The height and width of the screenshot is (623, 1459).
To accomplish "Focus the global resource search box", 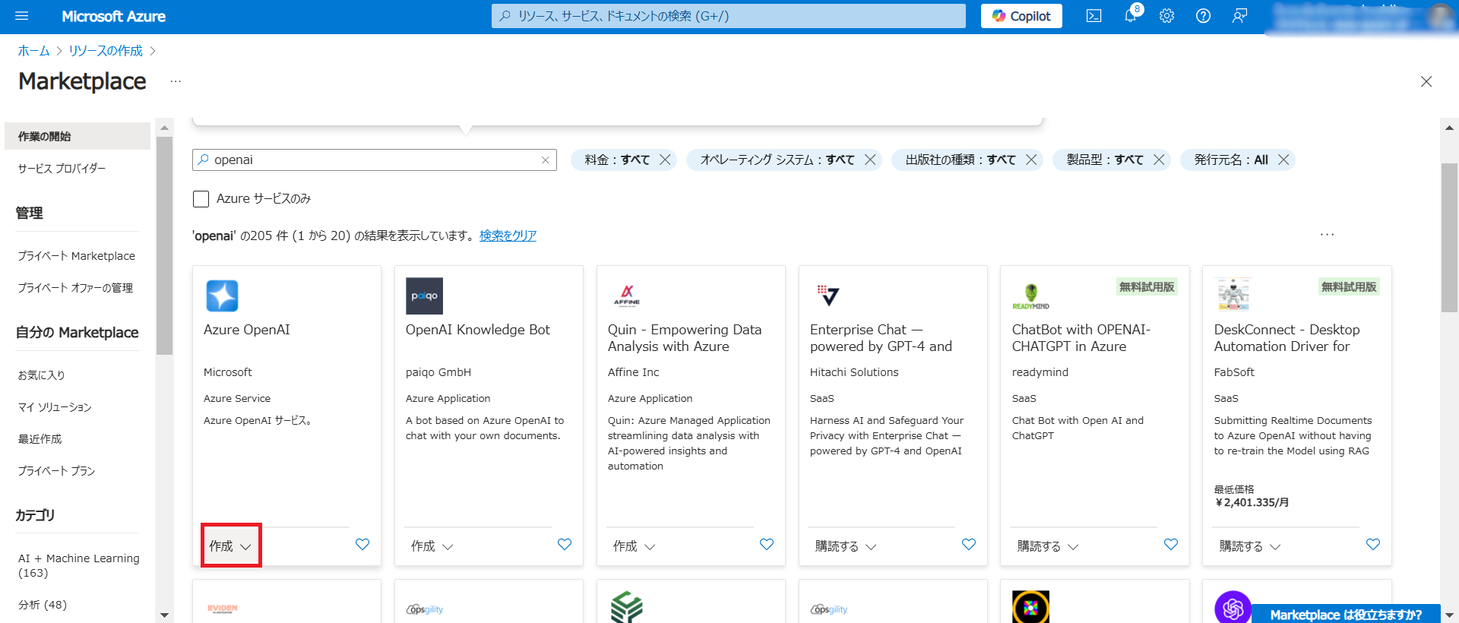I will click(728, 16).
